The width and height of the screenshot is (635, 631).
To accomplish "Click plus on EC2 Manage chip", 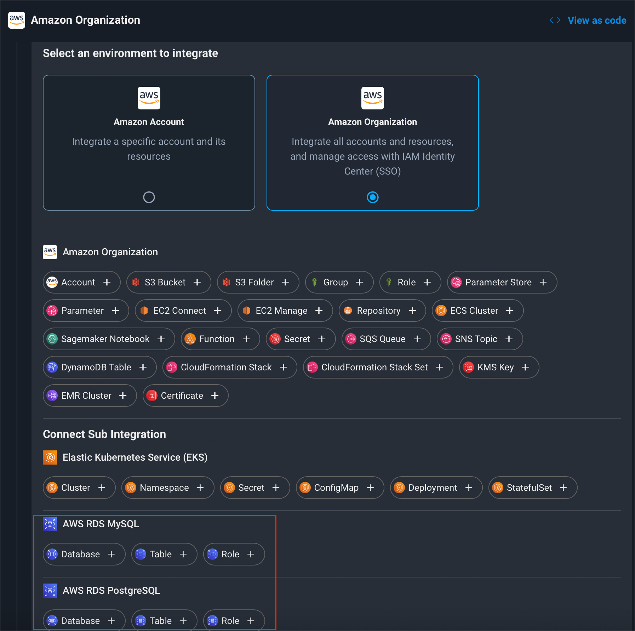I will (x=319, y=311).
